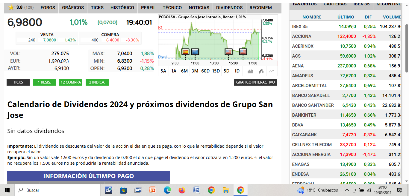Screen dimensions: 409x196
Task: Open the Windows Start menu
Action: tap(7, 190)
